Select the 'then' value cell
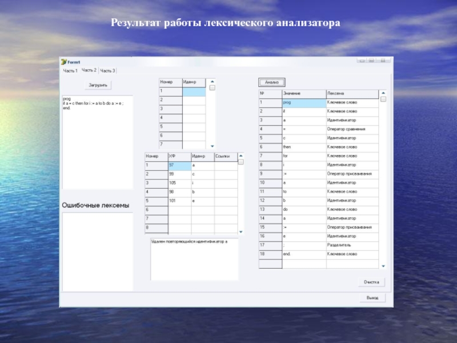This screenshot has height=343, width=457. pyautogui.click(x=304, y=147)
